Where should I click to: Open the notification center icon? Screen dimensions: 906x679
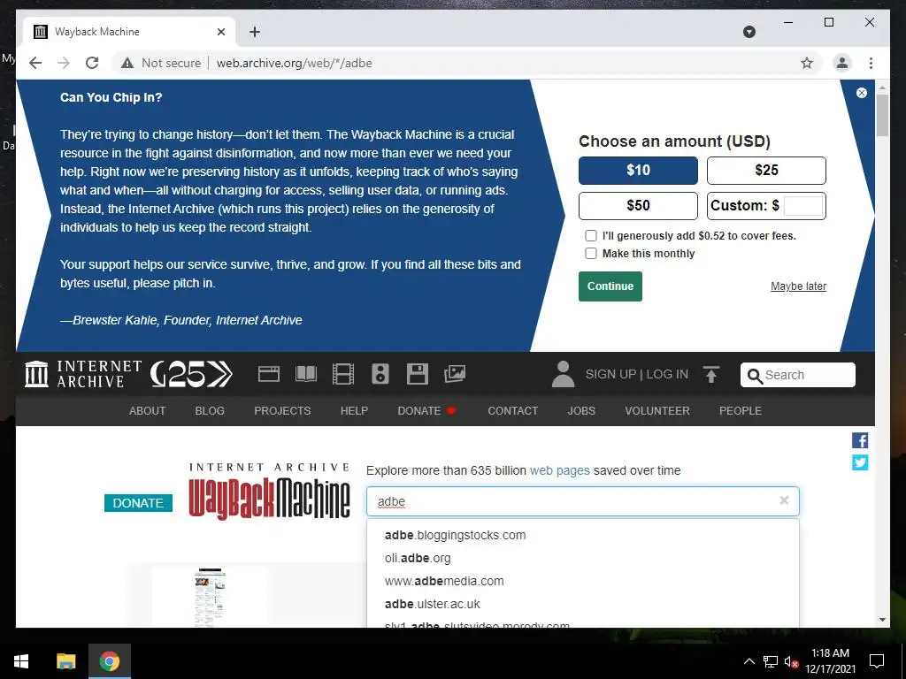pos(877,661)
